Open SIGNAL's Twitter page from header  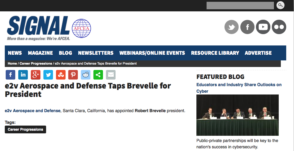click(231, 27)
